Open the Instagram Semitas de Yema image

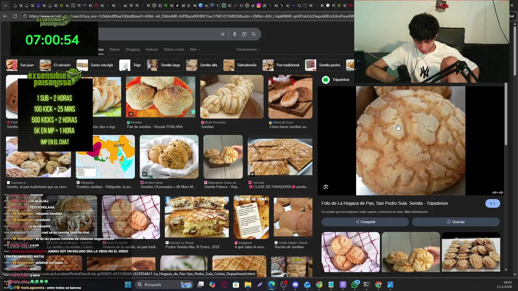pos(251,217)
